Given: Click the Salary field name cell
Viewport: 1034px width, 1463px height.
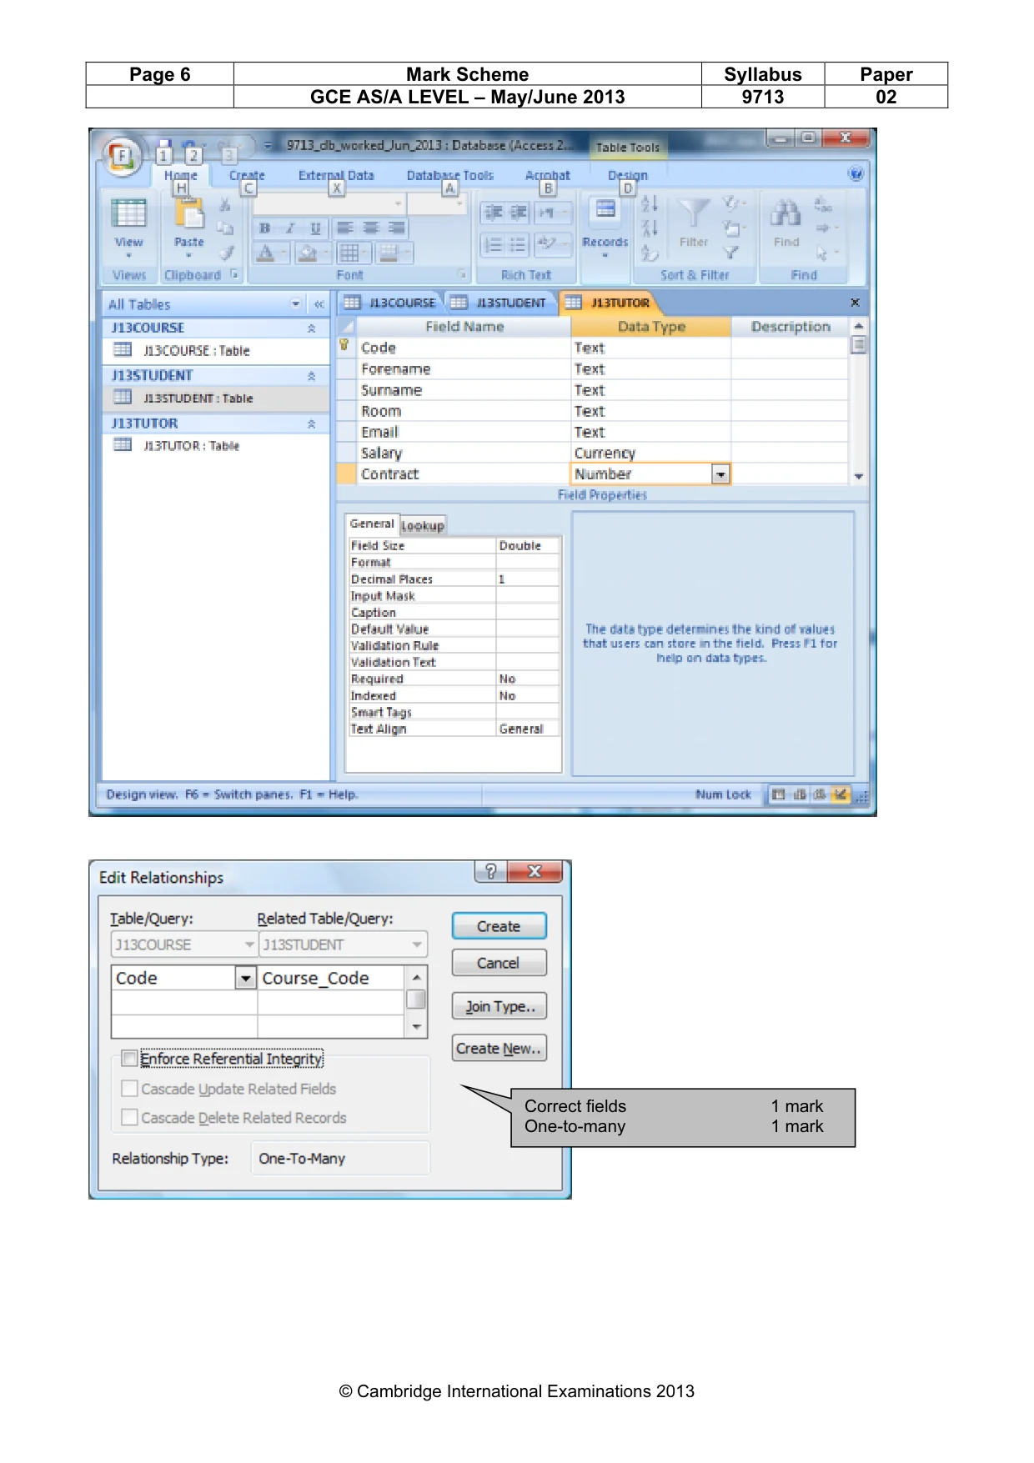Looking at the screenshot, I should coord(463,453).
